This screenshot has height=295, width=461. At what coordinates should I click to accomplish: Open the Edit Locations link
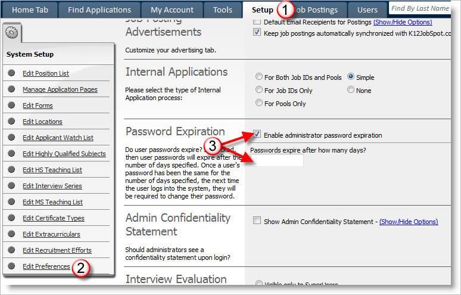tap(42, 122)
